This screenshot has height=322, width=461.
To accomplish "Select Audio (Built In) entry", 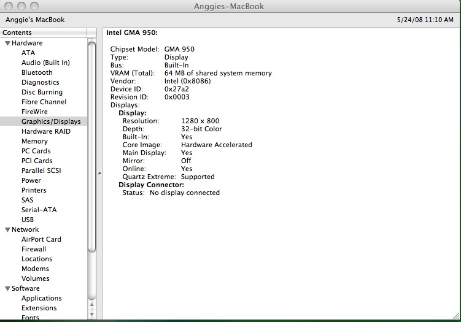I will [45, 63].
